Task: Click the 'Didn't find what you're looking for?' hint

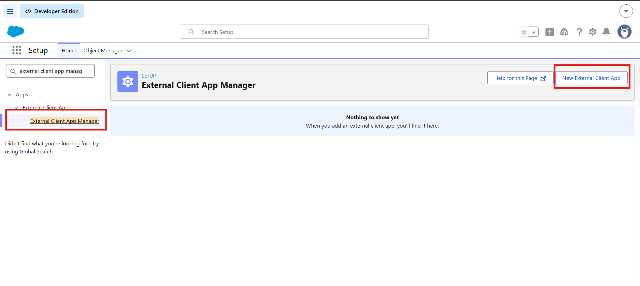Action: click(52, 147)
